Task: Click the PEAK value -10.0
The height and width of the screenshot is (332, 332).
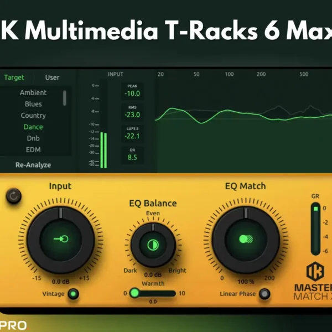Action: tap(132, 94)
